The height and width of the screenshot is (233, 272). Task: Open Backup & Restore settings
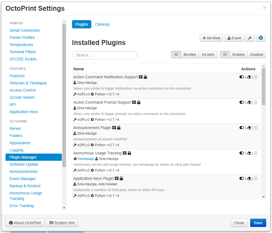click(x=25, y=186)
